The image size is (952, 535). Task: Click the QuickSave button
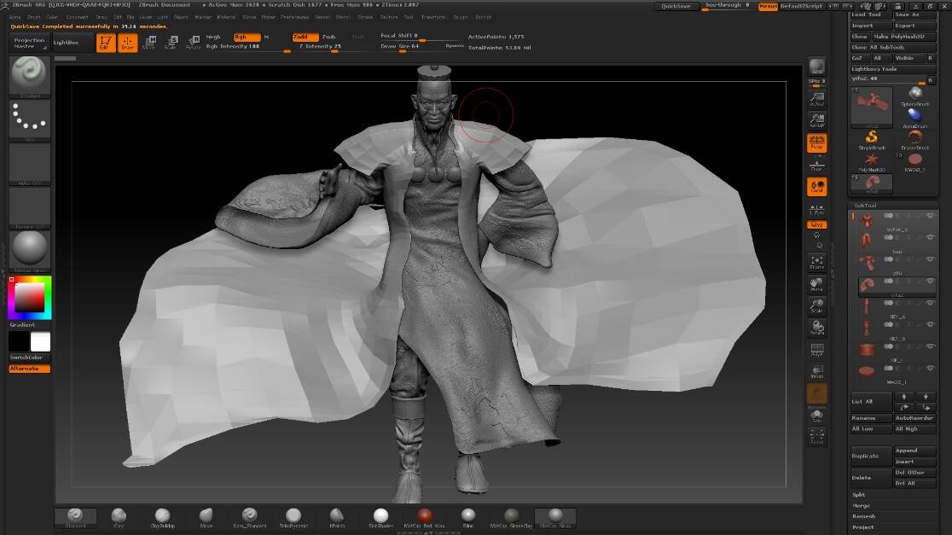tap(676, 6)
